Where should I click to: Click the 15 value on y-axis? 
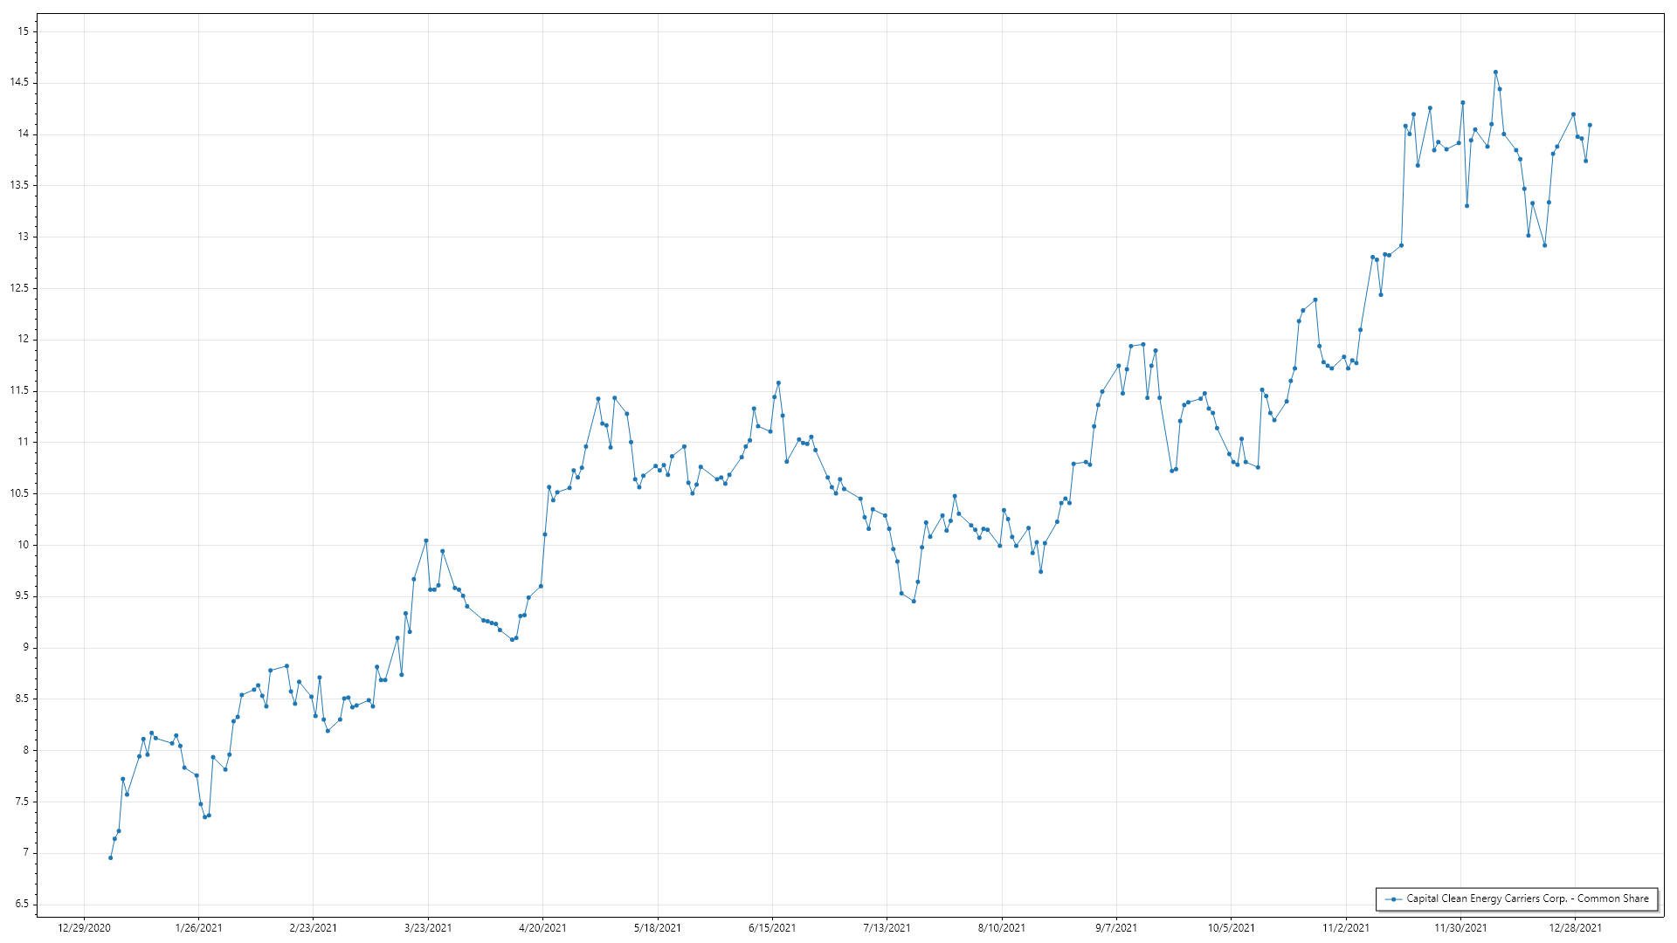(x=23, y=31)
